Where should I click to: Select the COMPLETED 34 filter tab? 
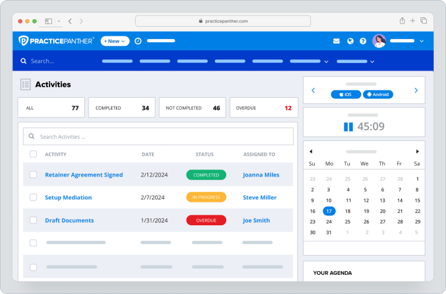122,108
